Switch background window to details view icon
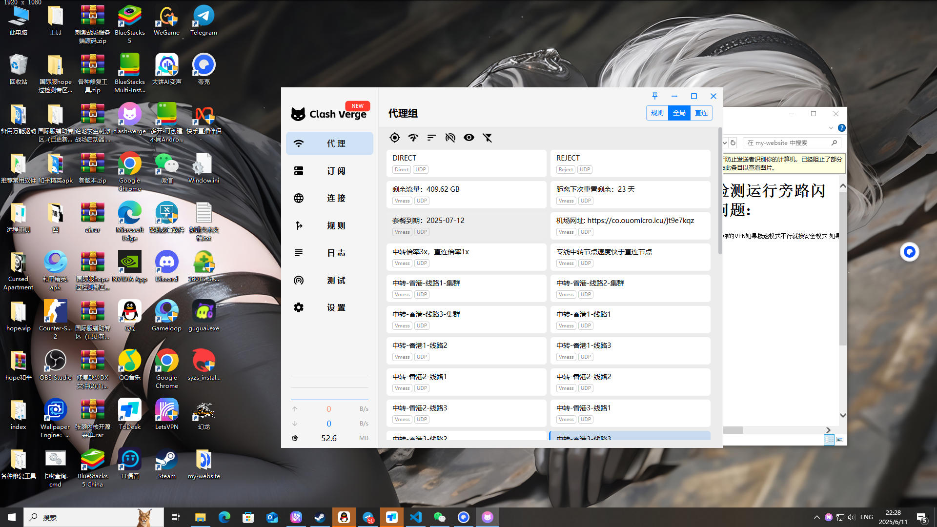 (829, 440)
